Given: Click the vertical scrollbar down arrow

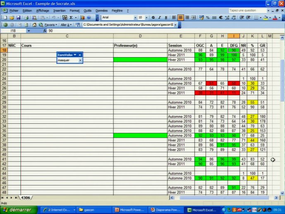Looking at the screenshot, I should tap(282, 193).
